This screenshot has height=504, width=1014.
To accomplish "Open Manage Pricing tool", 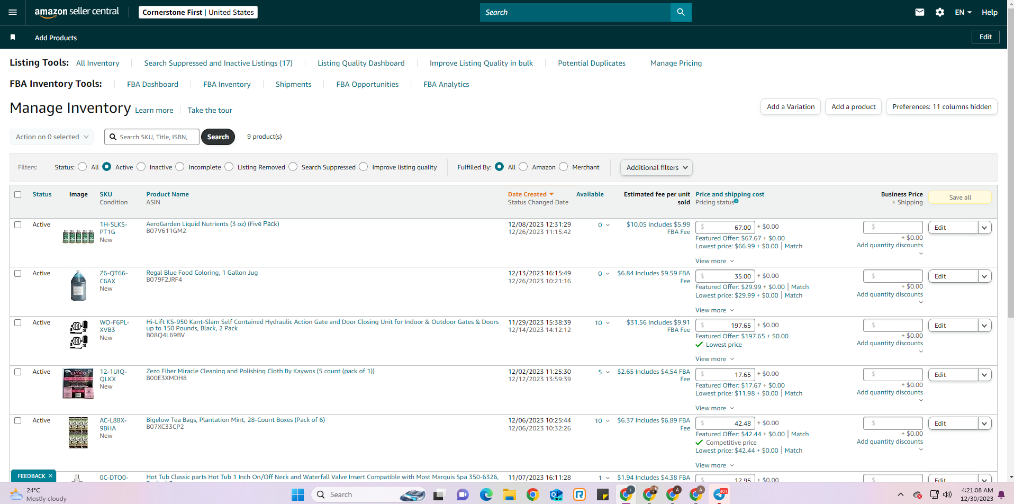I will 676,63.
